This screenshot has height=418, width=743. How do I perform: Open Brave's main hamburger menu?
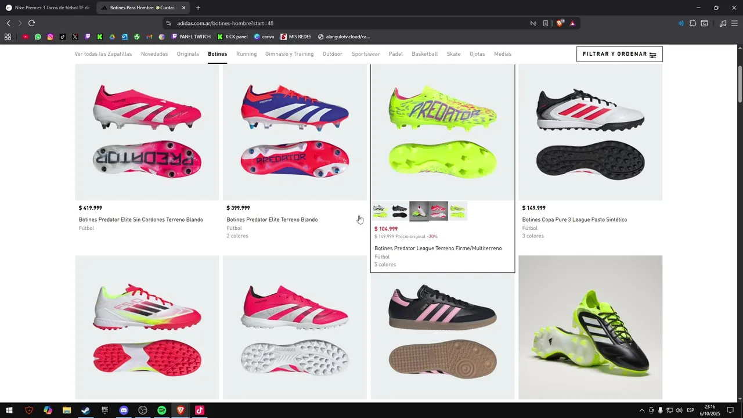pyautogui.click(x=734, y=23)
